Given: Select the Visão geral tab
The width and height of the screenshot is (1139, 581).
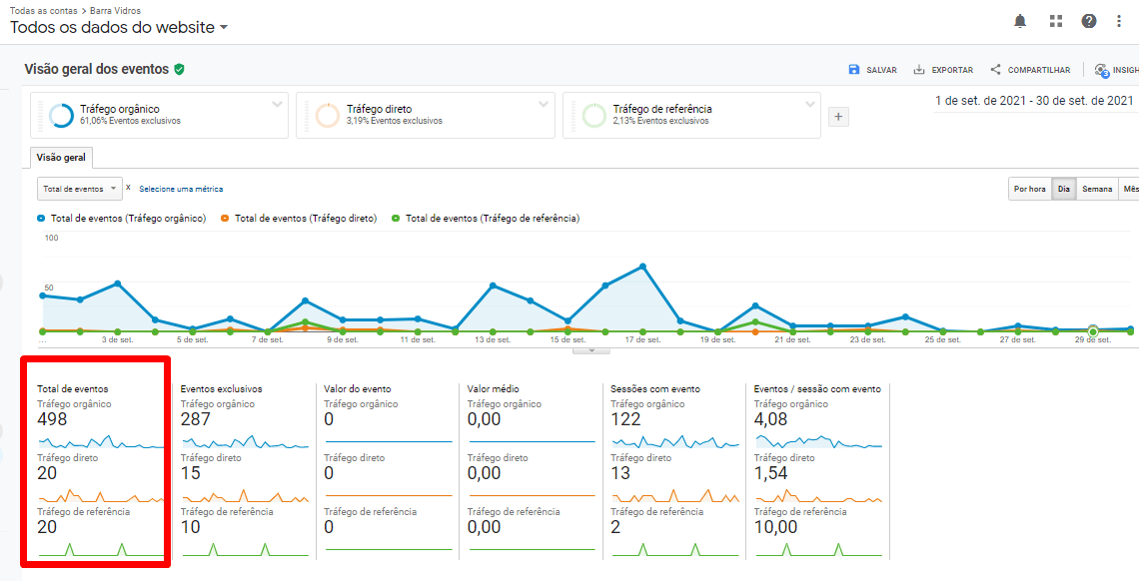Looking at the screenshot, I should click(61, 158).
